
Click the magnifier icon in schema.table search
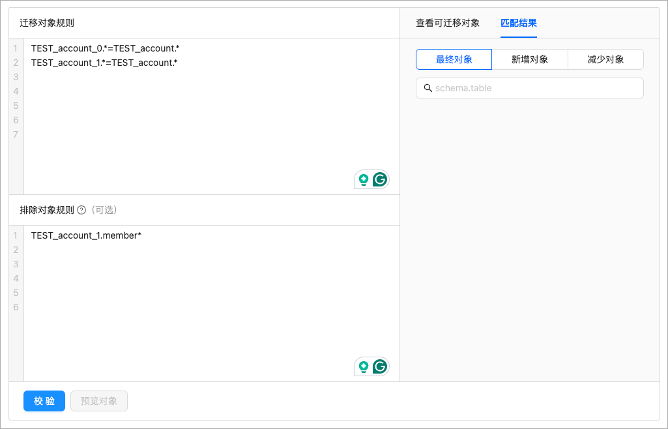pos(428,88)
